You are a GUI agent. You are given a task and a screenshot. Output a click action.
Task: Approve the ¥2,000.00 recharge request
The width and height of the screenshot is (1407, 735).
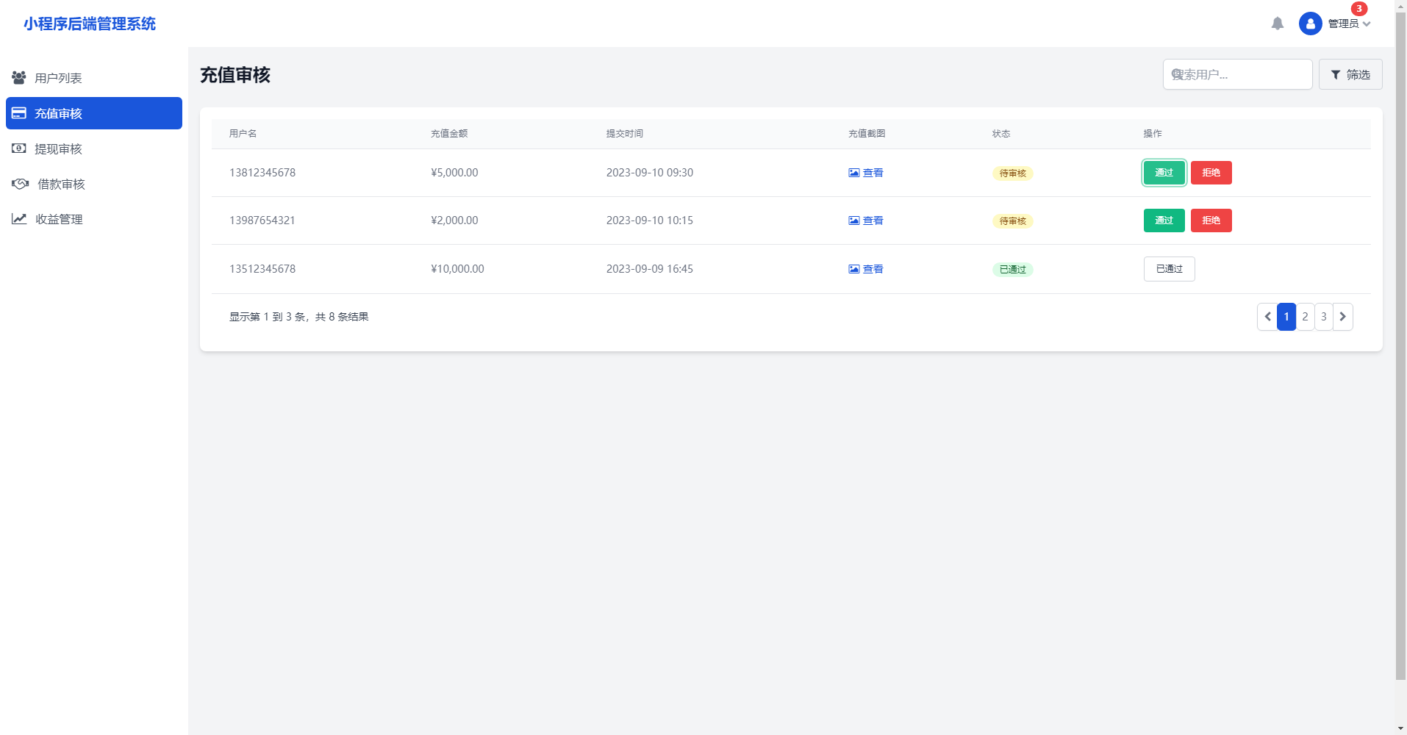coord(1164,220)
